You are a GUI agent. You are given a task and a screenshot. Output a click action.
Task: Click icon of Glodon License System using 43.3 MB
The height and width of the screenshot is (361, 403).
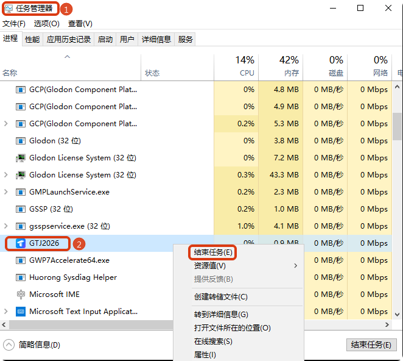21,175
